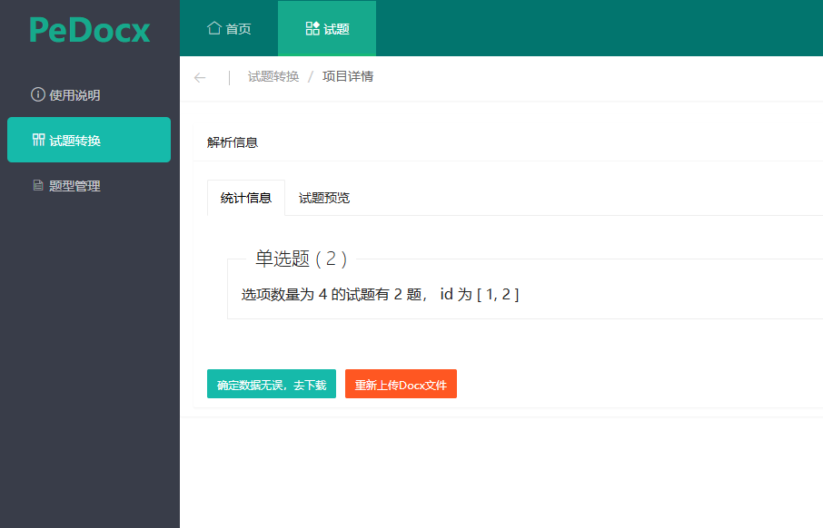Screen dimensions: 823x528
Task: Click the icon beside 试题转换 in sidebar
Action: coord(38,140)
